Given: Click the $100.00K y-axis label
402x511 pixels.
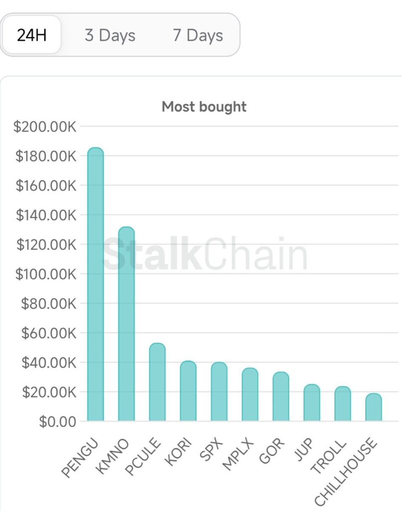Looking at the screenshot, I should (x=45, y=274).
